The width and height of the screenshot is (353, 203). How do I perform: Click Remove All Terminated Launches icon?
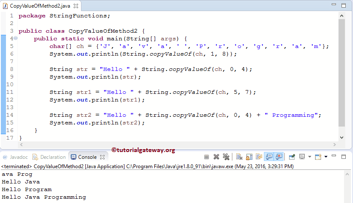click(226, 157)
